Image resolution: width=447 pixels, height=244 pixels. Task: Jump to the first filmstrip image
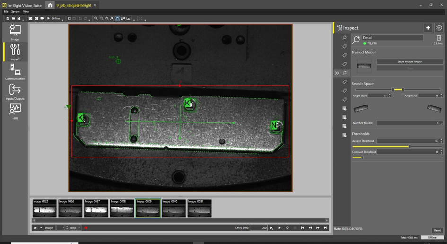click(302, 228)
